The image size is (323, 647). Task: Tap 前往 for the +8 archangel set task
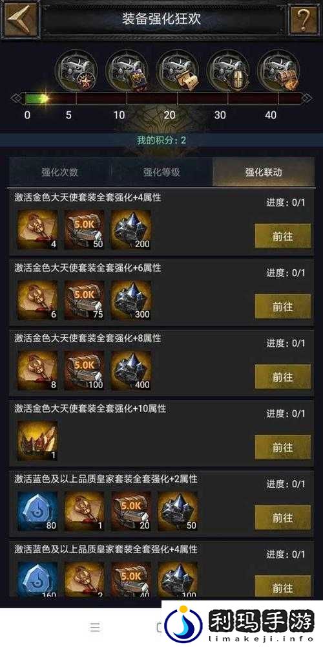[x=283, y=377]
